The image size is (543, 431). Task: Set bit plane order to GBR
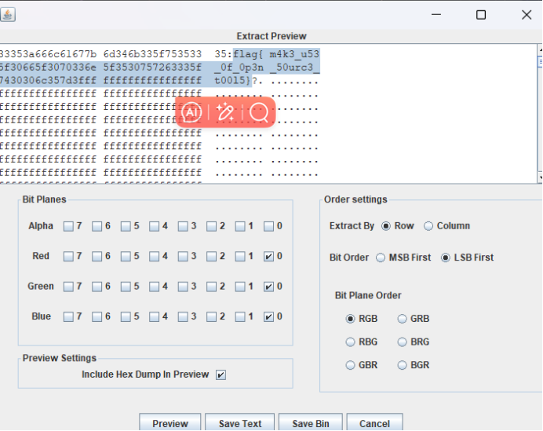point(350,365)
